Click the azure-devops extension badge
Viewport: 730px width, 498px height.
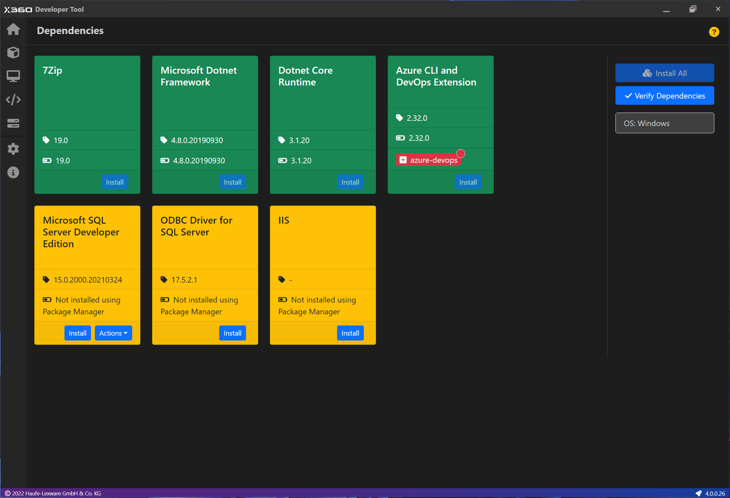[429, 160]
